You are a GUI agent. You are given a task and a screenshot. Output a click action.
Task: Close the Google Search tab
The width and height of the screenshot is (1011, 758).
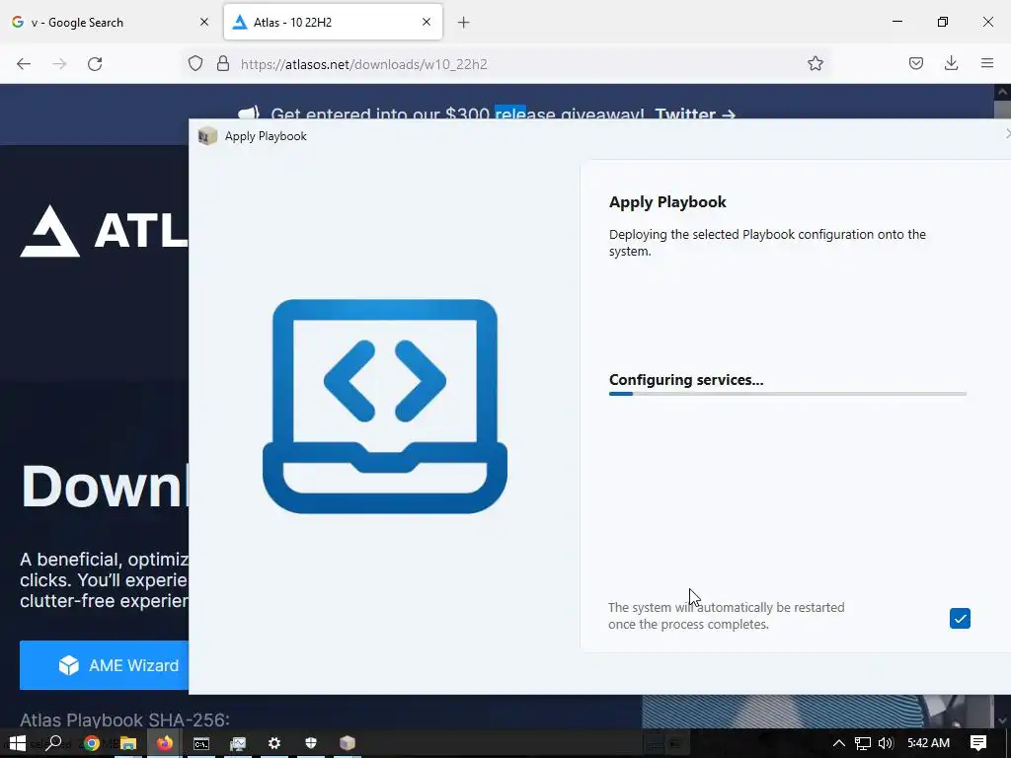[203, 22]
